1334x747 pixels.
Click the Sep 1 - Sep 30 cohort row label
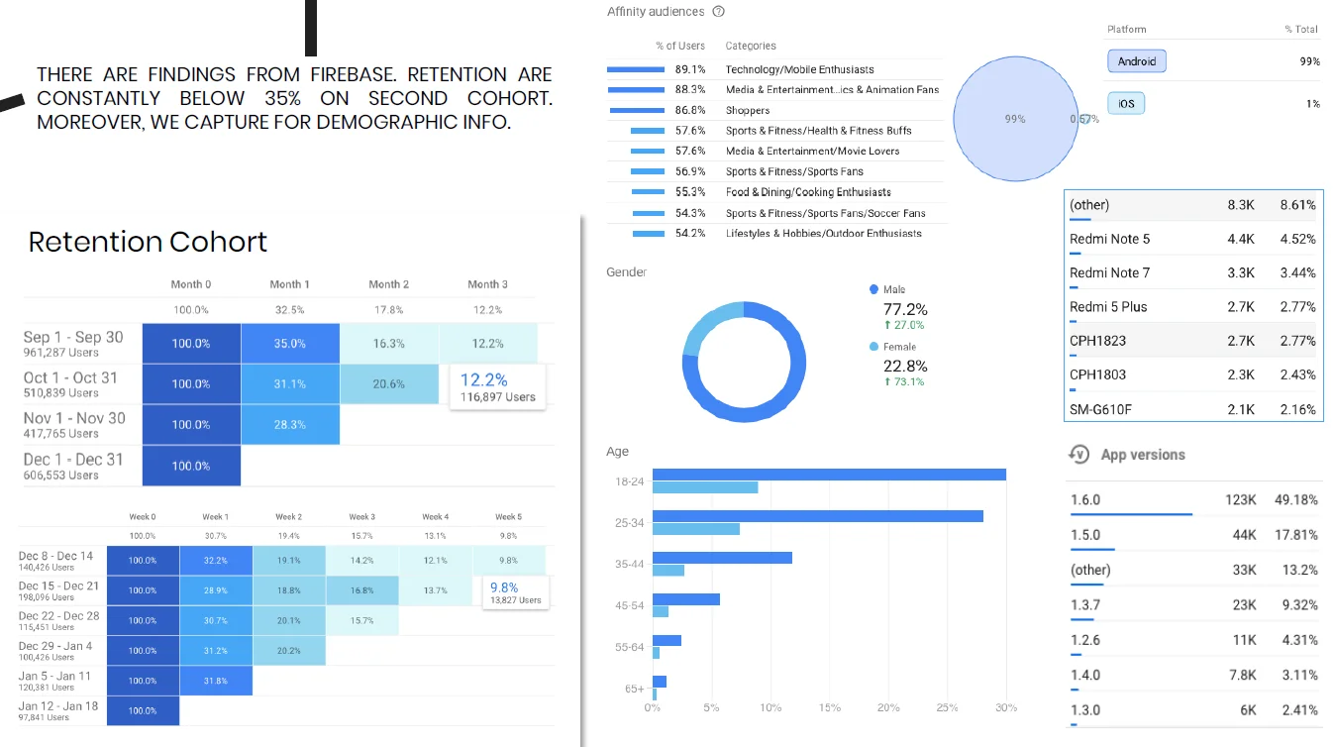coord(73,343)
